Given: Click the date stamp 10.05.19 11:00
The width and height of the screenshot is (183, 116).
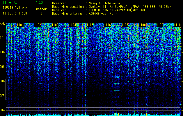Looking at the screenshot, I should [15, 13].
